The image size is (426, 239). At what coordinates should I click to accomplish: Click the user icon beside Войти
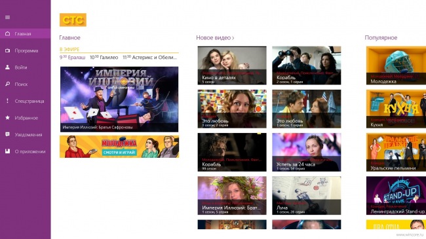(x=7, y=67)
